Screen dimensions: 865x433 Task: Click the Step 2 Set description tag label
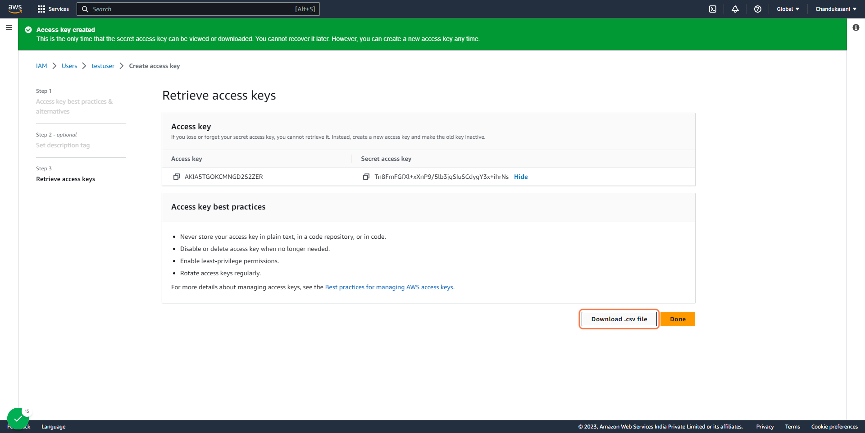(63, 145)
